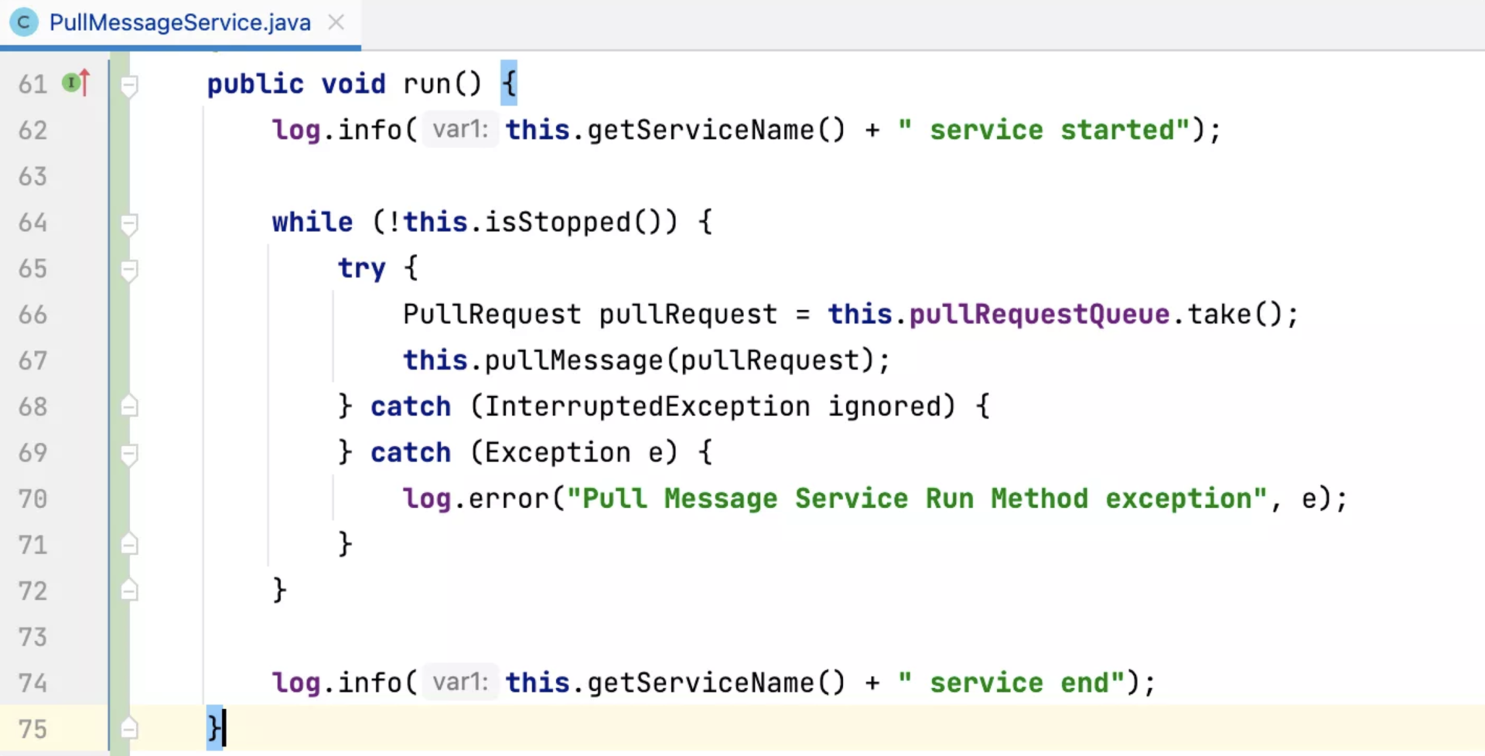Close the PullMessageService.java tab

[x=336, y=22]
